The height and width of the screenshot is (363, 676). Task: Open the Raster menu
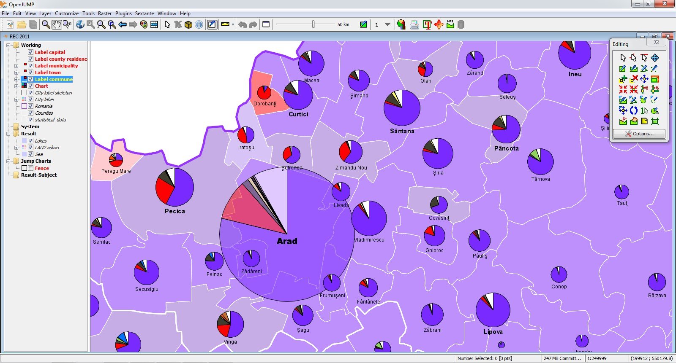[x=105, y=13]
